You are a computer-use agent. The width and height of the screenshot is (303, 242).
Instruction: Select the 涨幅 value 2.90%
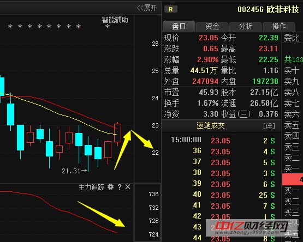coord(208,59)
